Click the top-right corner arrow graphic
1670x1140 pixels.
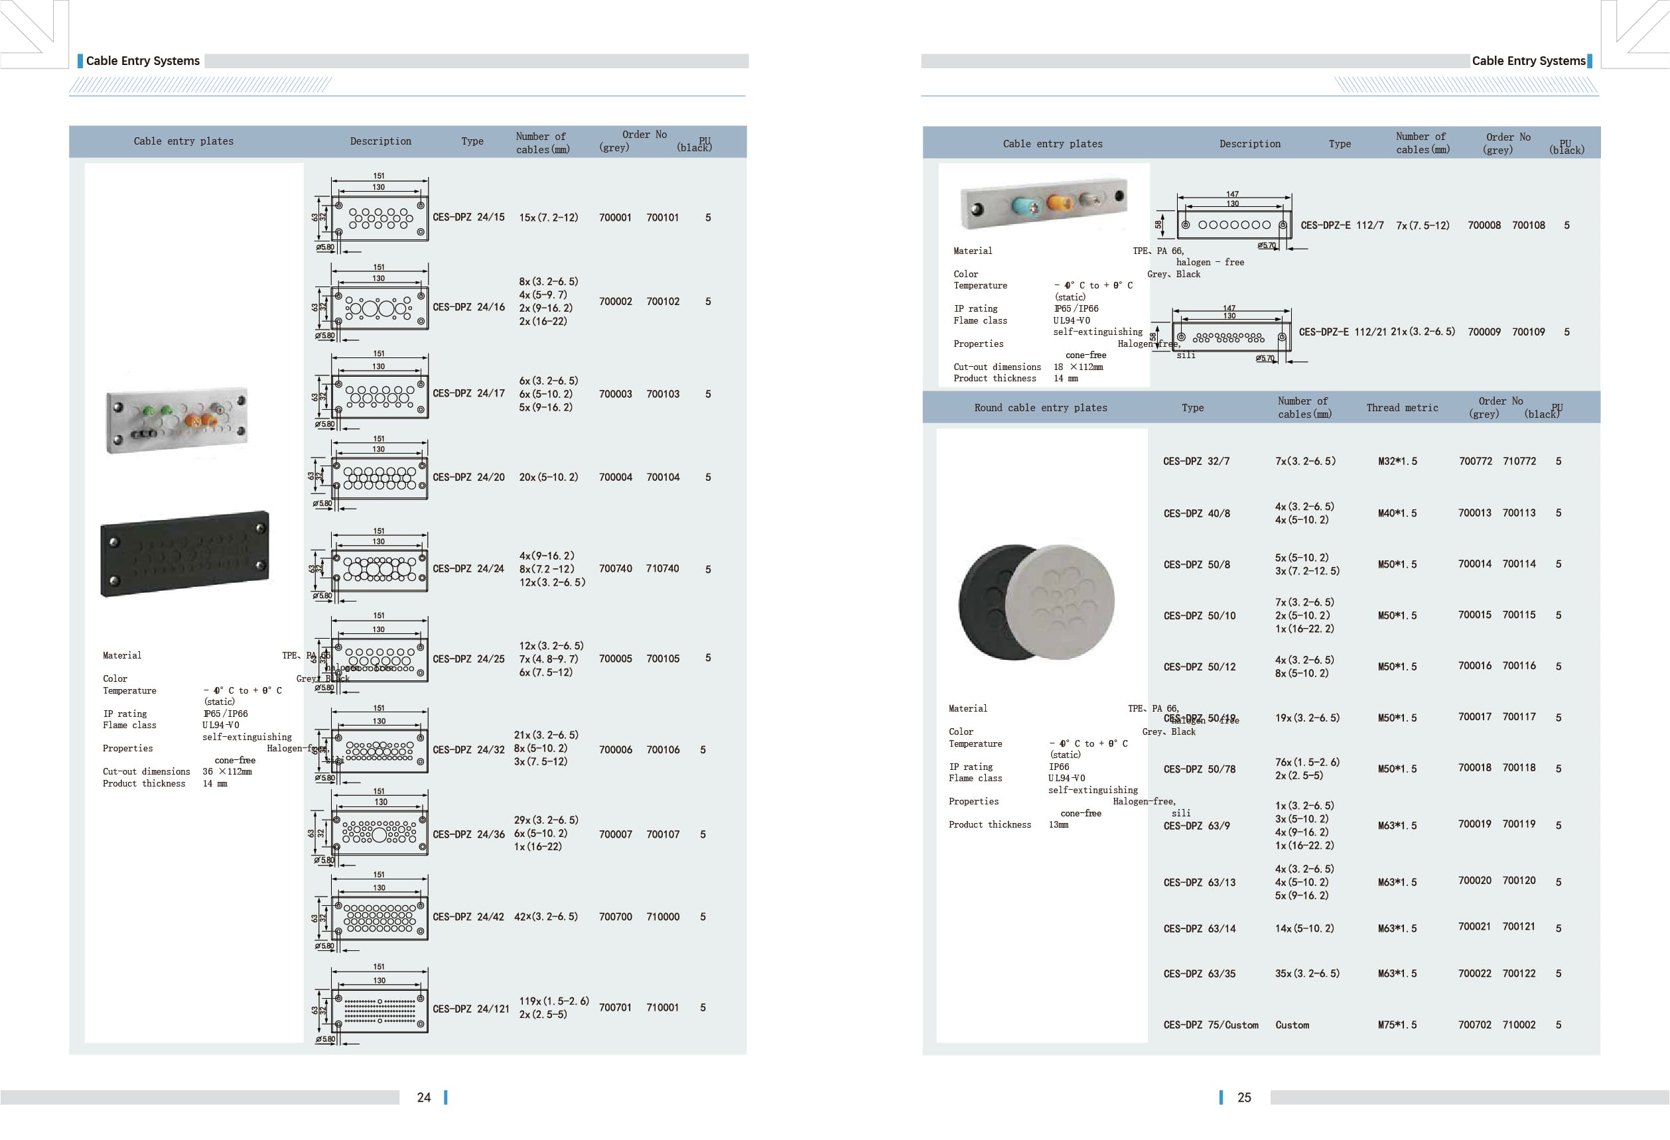point(1635,34)
